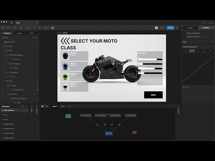
Task: Select the events circle tool
Action: pyautogui.click(x=46, y=28)
